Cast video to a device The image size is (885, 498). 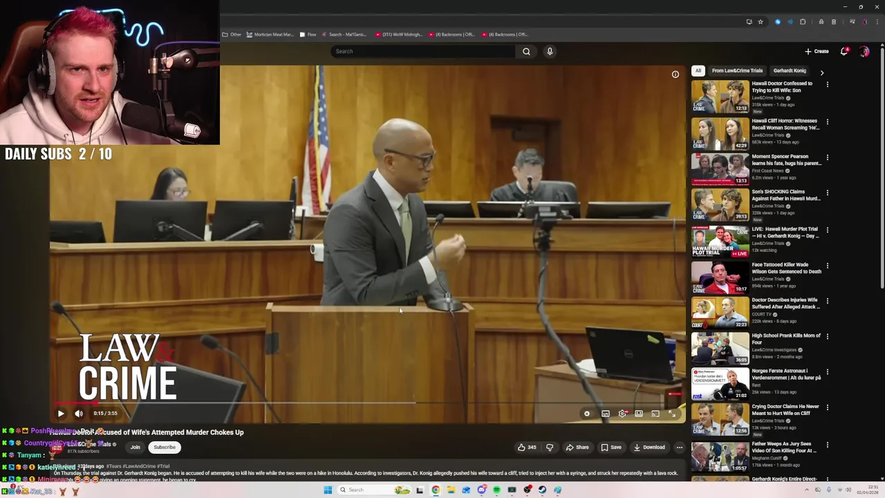[x=655, y=414]
